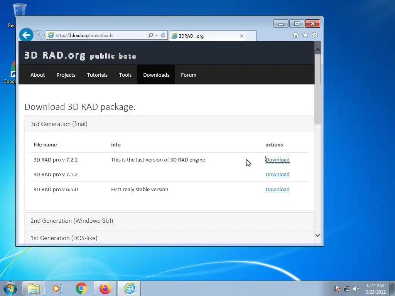
Task: Close the Internet Explorer window
Action: [312, 24]
